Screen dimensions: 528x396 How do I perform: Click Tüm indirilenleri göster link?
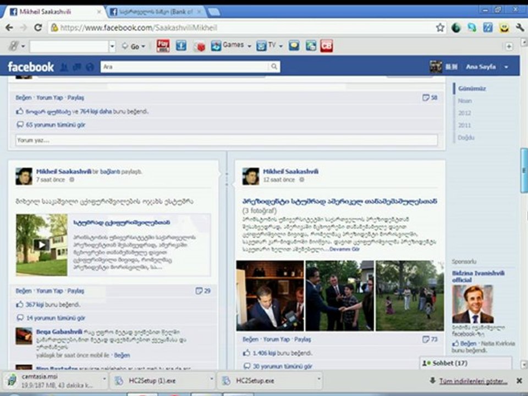473,381
